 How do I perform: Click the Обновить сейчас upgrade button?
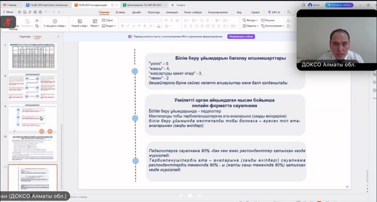[x=339, y=5]
